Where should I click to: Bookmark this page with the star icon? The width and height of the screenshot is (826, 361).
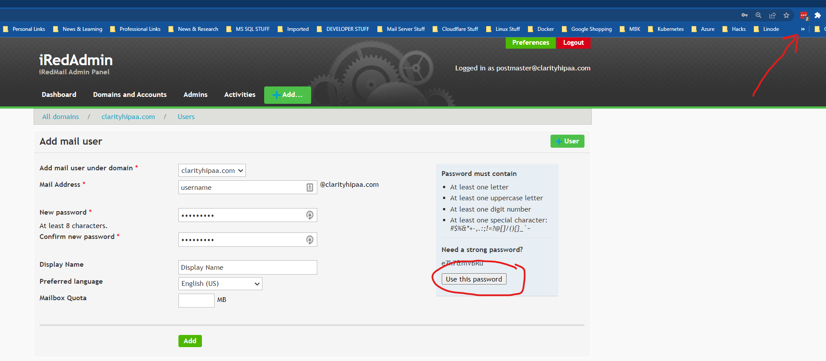pos(786,15)
